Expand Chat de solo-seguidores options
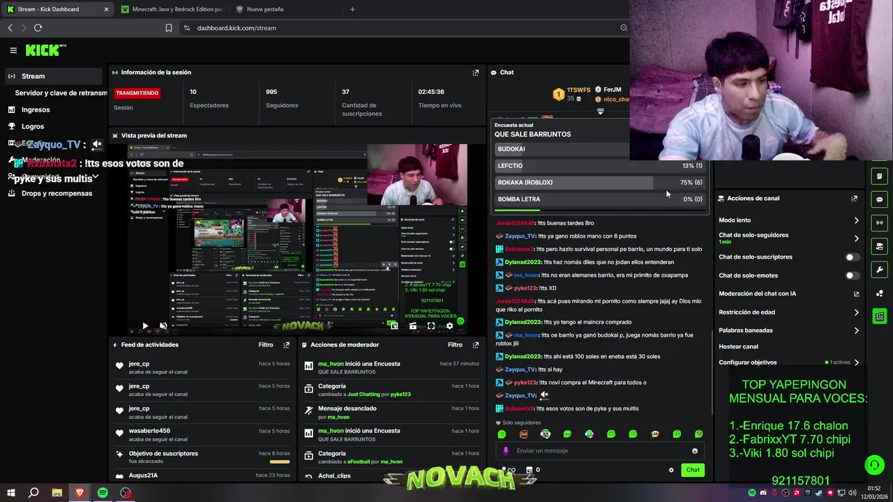The width and height of the screenshot is (893, 502). point(857,238)
